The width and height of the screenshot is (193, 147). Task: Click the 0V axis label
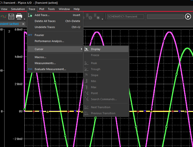pos(21,111)
